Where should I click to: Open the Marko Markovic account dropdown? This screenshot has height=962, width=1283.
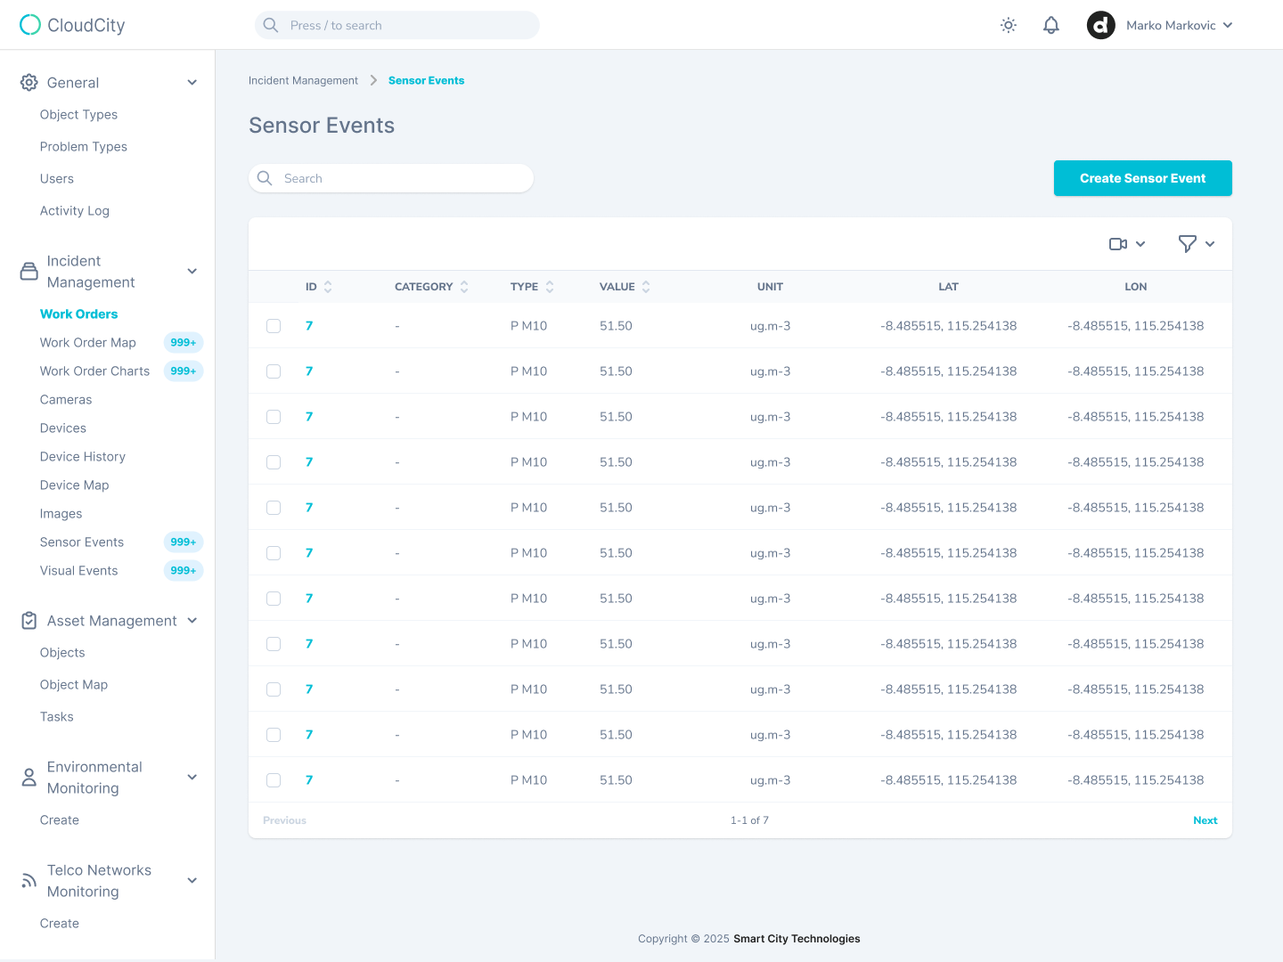(1179, 26)
